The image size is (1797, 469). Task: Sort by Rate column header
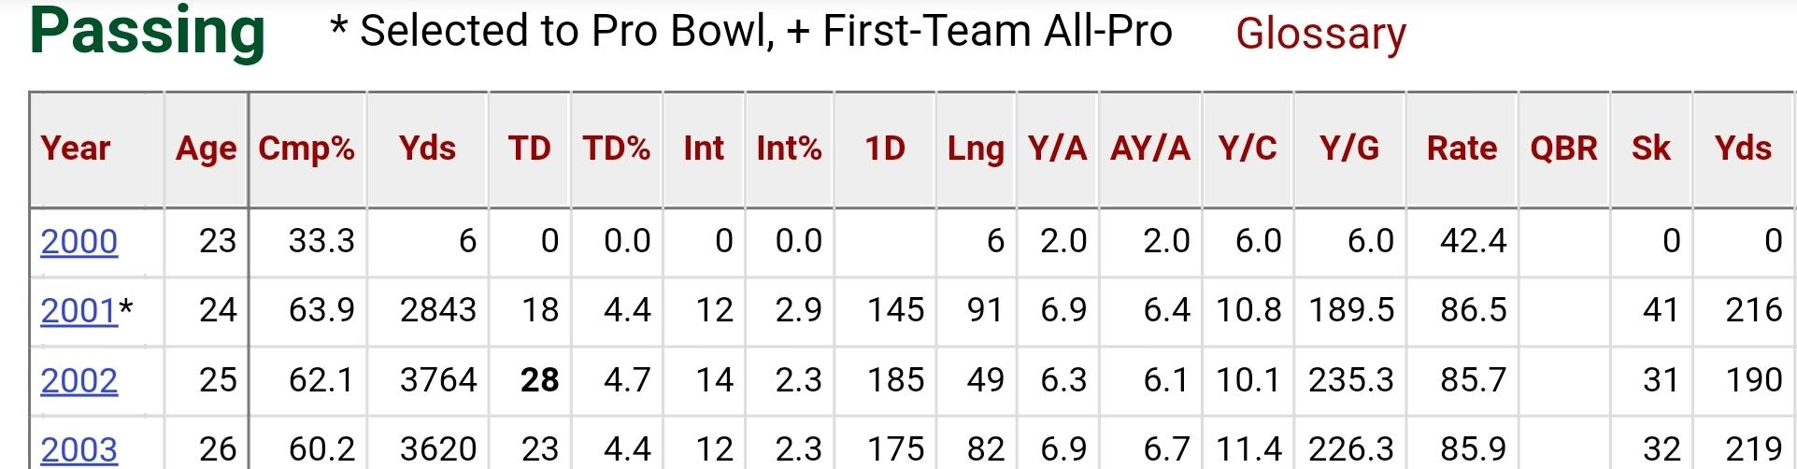click(1462, 149)
